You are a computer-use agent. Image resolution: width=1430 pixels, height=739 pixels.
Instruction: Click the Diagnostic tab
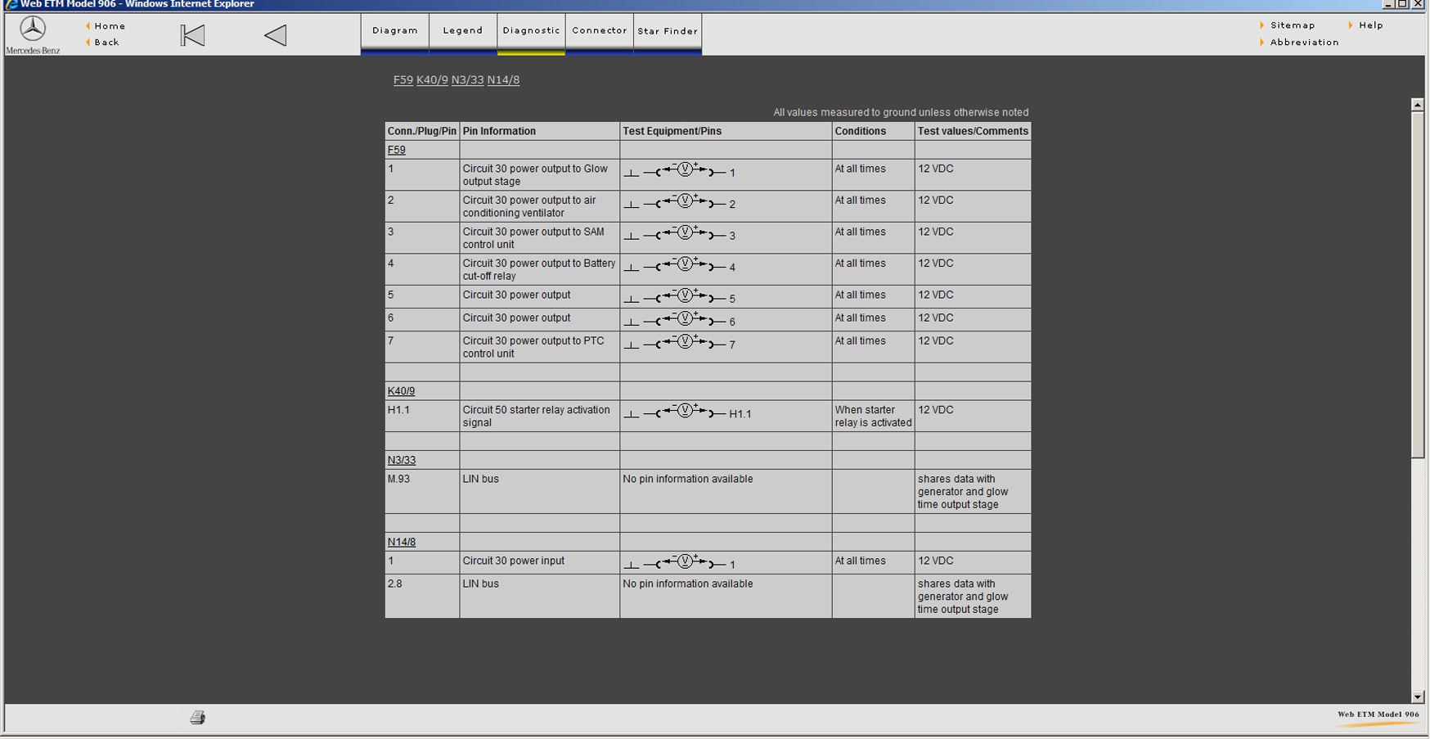pyautogui.click(x=531, y=31)
